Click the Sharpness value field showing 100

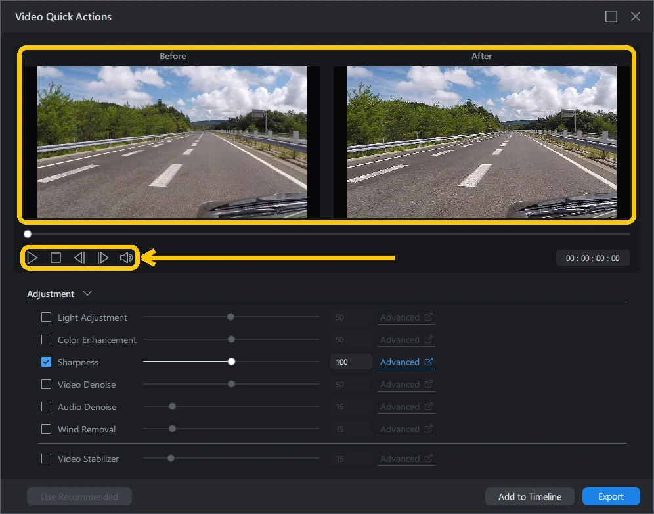point(351,362)
